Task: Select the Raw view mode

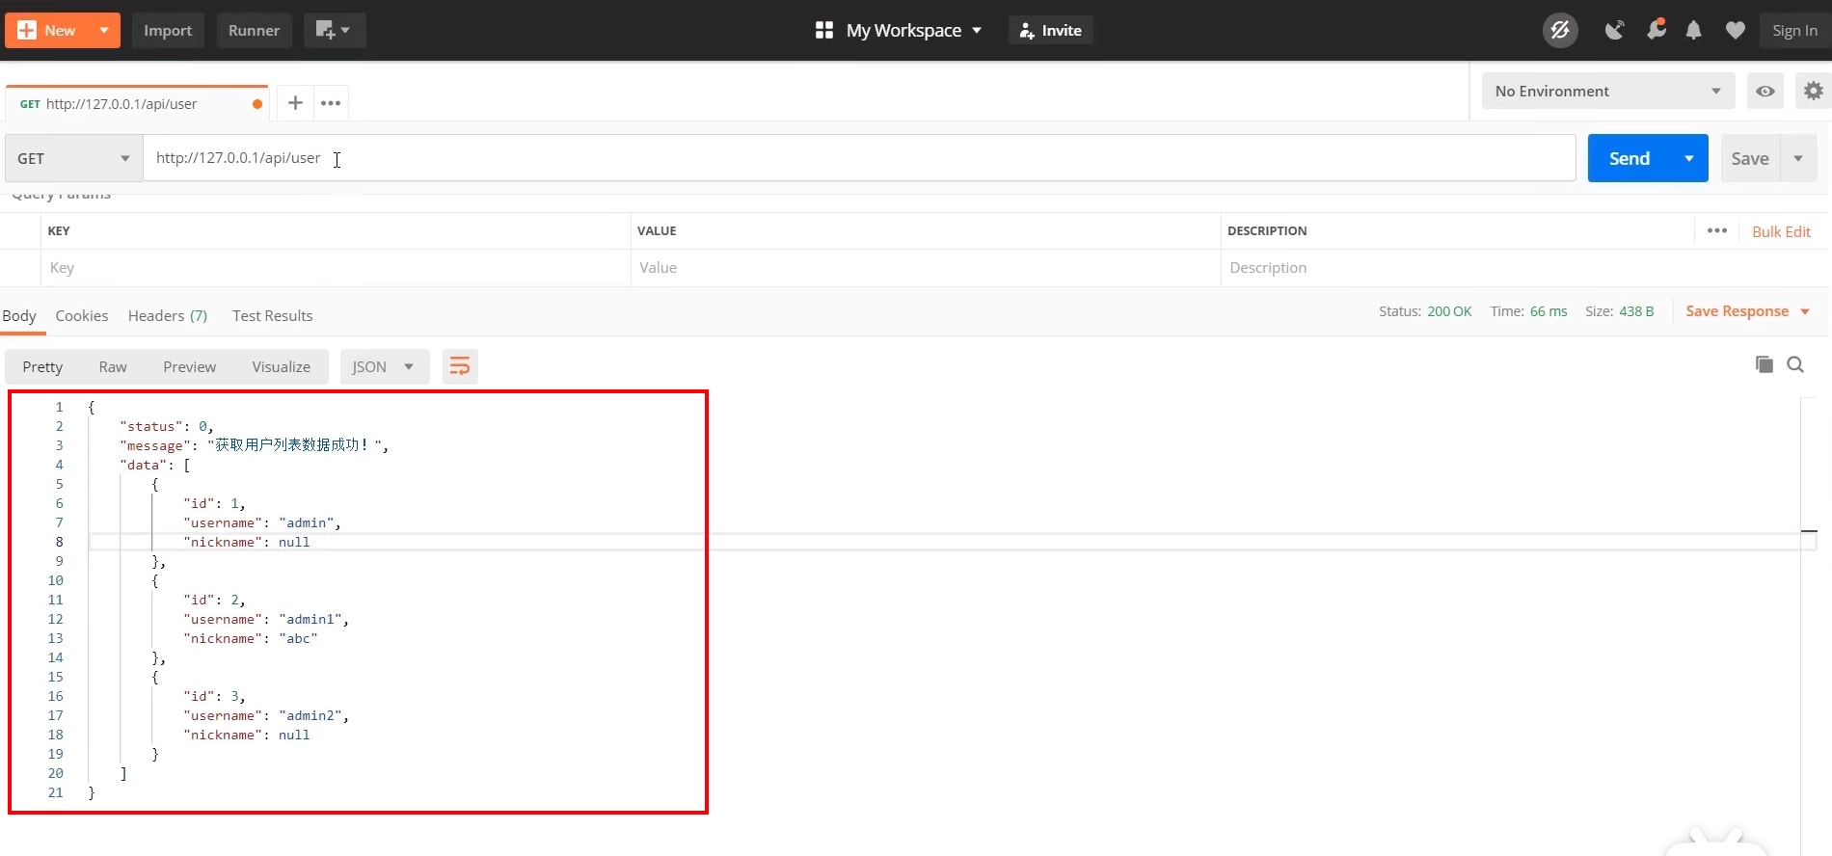Action: 113,366
